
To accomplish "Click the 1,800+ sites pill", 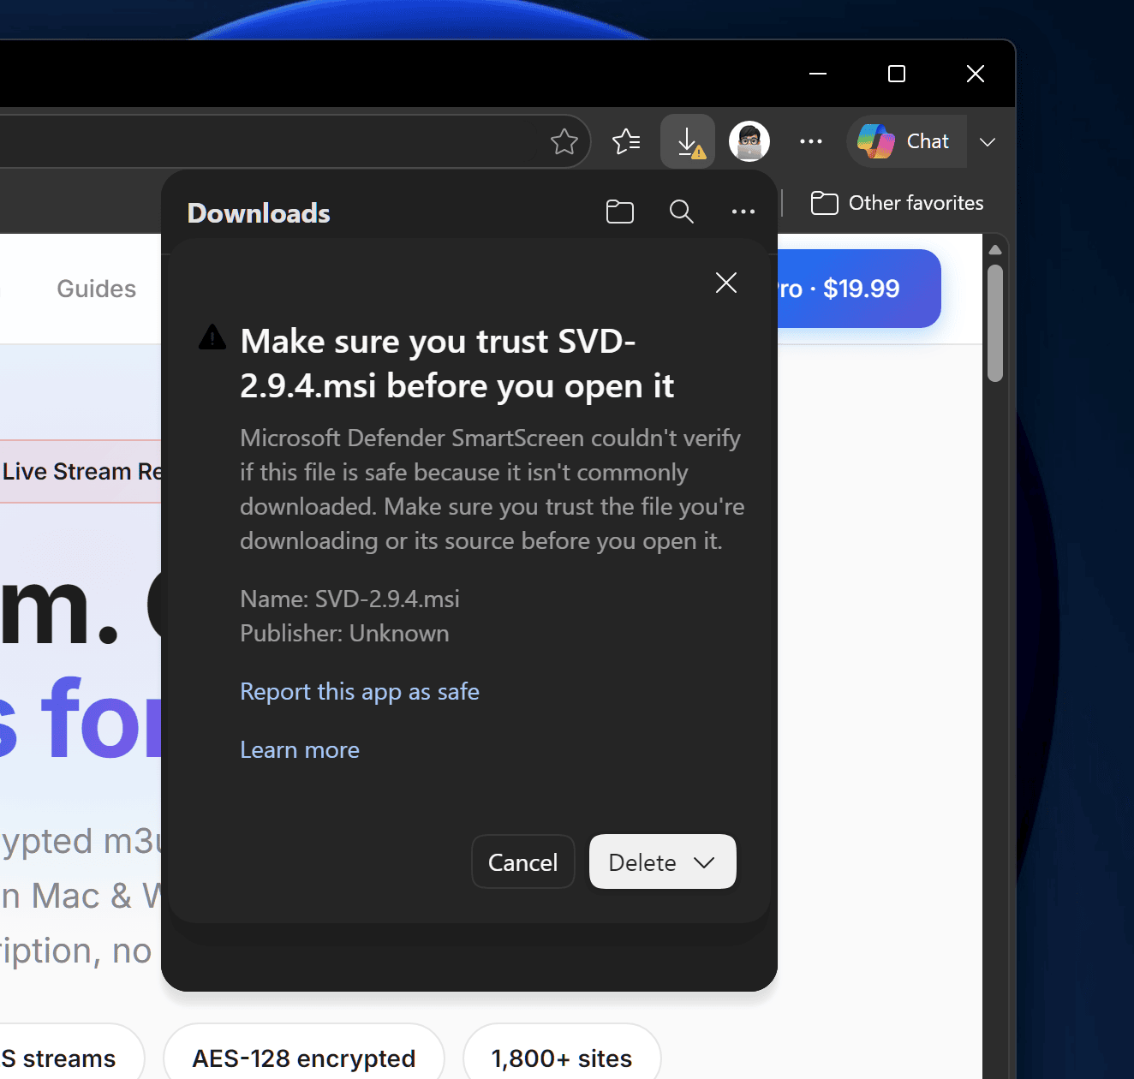I will 562,1058.
